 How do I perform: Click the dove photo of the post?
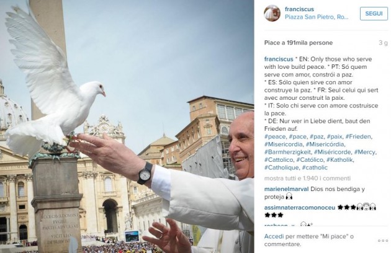[x=127, y=126]
